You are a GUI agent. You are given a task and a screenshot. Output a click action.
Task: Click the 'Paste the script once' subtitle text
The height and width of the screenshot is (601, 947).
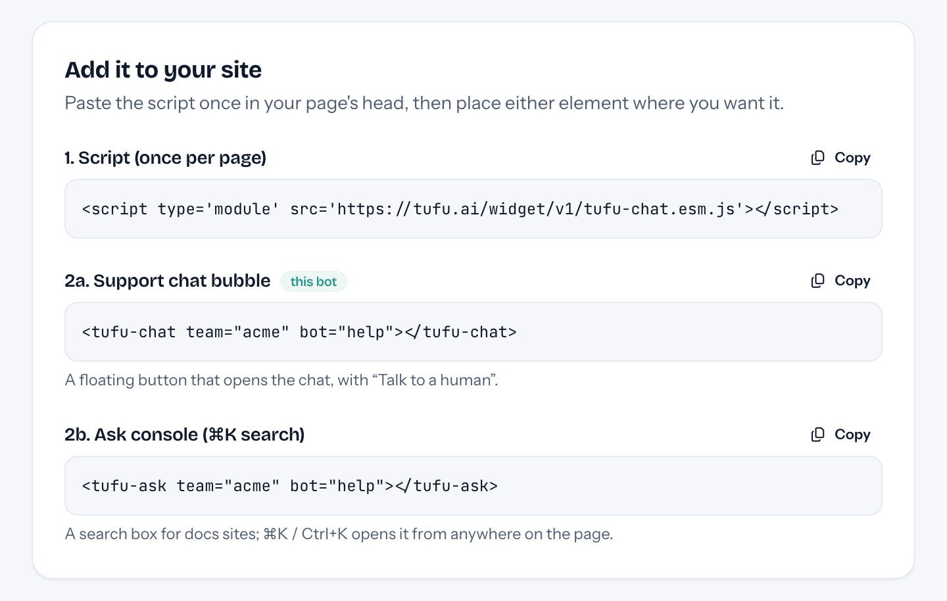(x=424, y=103)
